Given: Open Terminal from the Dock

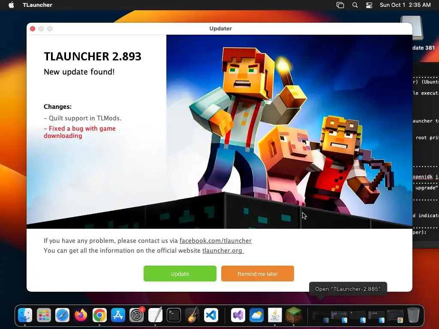Looking at the screenshot, I should click(174, 315).
